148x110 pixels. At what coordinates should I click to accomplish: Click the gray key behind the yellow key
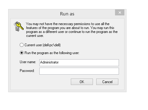click(x=16, y=27)
